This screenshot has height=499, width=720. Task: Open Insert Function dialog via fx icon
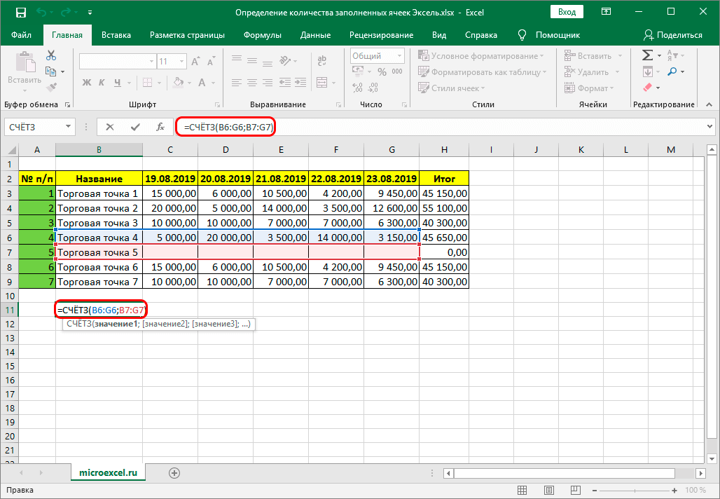click(160, 127)
